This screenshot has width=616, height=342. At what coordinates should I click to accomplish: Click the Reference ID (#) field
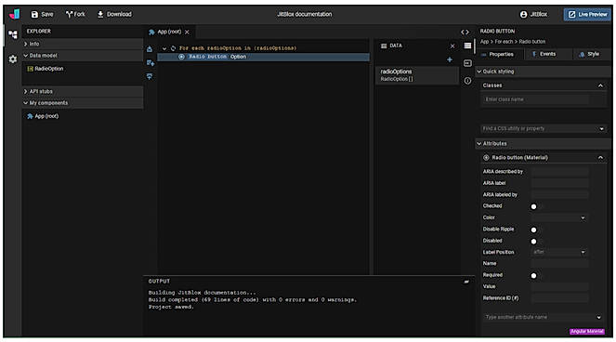point(560,298)
